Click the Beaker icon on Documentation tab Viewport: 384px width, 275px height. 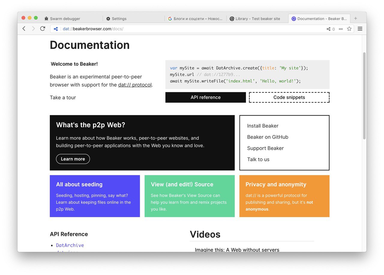294,19
